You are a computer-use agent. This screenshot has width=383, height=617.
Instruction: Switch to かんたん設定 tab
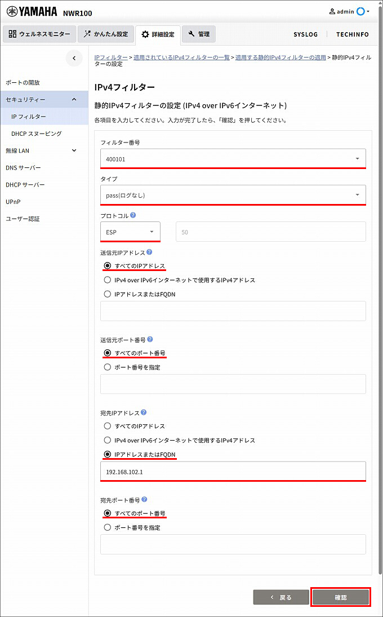106,34
